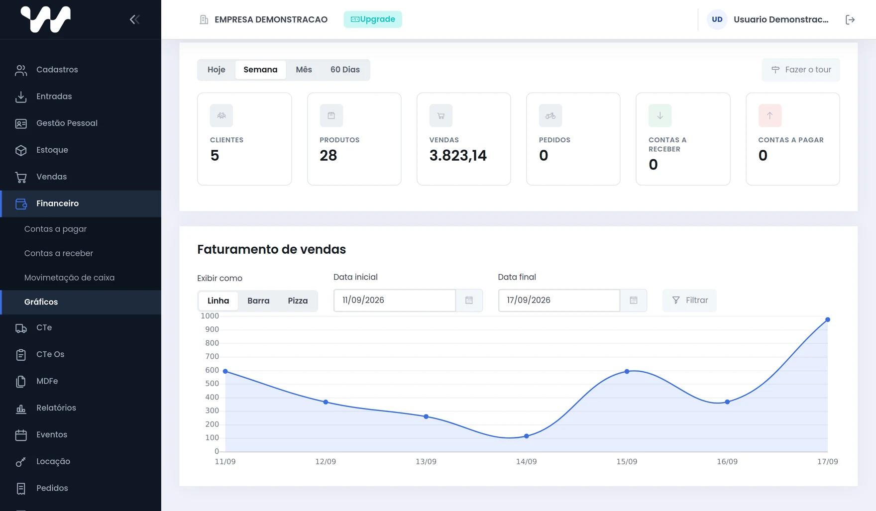Click the Cadastros people icon
The image size is (876, 511).
[x=21, y=70]
